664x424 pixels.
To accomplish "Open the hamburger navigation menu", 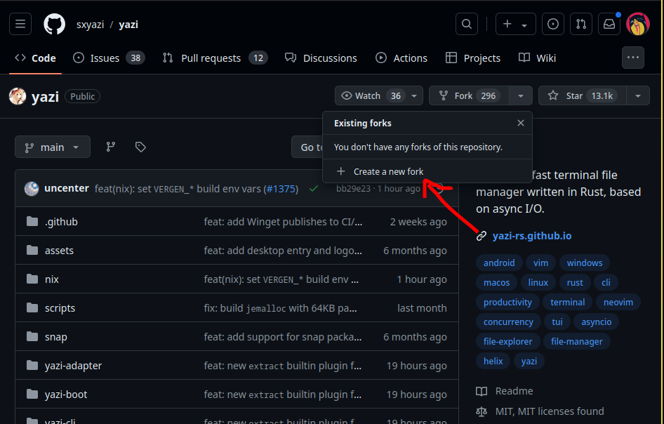I will (20, 24).
